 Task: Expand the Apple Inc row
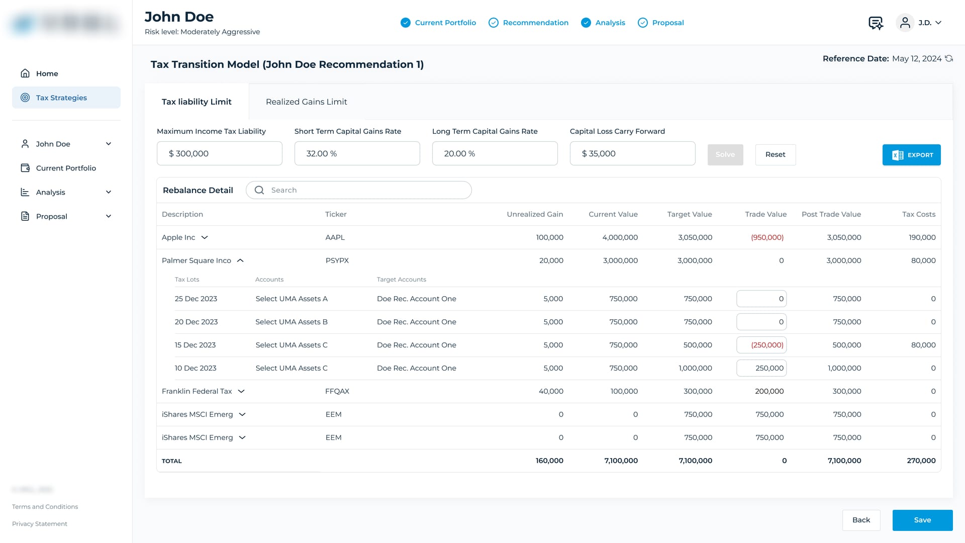(205, 237)
